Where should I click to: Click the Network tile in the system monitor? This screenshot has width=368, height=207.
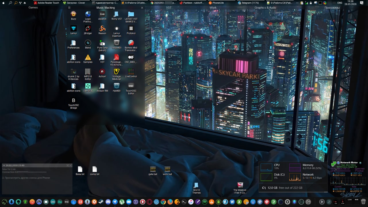tap(308, 177)
